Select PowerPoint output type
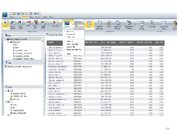Viewport: 180px width, 135px height. [55, 24]
